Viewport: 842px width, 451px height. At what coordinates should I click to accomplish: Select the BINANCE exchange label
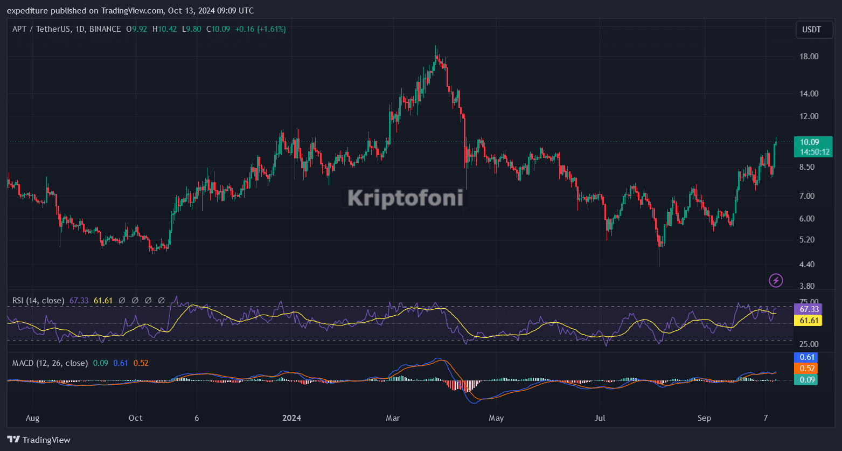point(105,29)
